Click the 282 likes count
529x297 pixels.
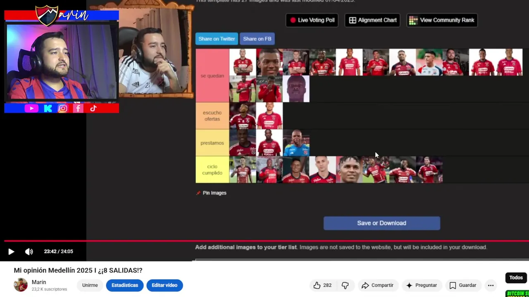[327, 285]
